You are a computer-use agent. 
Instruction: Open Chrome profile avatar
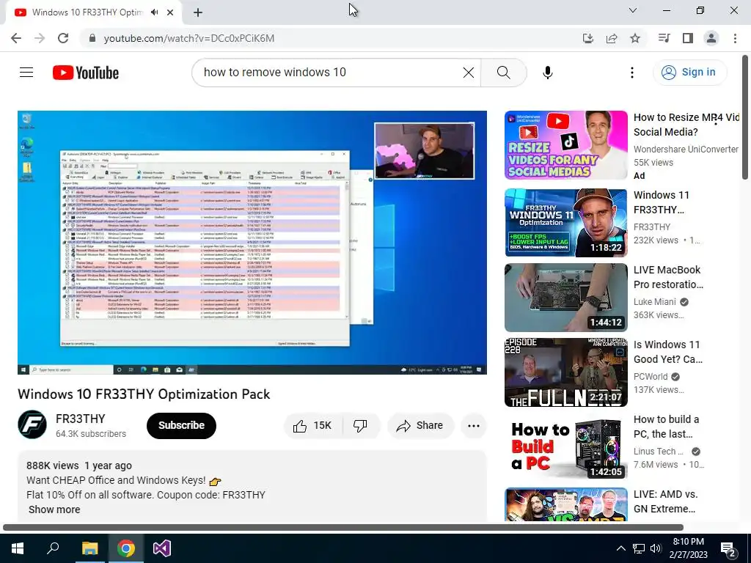711,38
